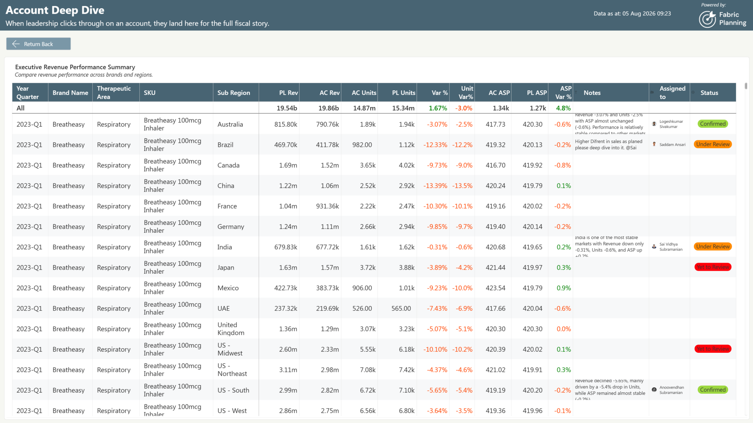Click Sai Vidhya Subramanian's avatar in India row
This screenshot has width=753, height=423.
(x=654, y=246)
